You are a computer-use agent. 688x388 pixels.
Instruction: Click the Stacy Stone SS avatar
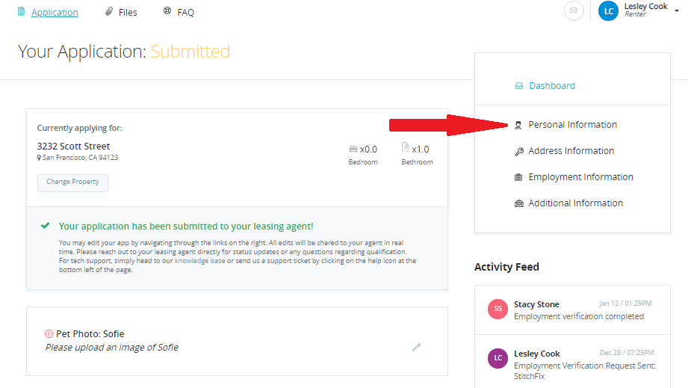tap(498, 309)
